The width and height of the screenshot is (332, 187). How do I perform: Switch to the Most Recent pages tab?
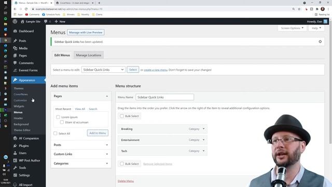[63, 109]
